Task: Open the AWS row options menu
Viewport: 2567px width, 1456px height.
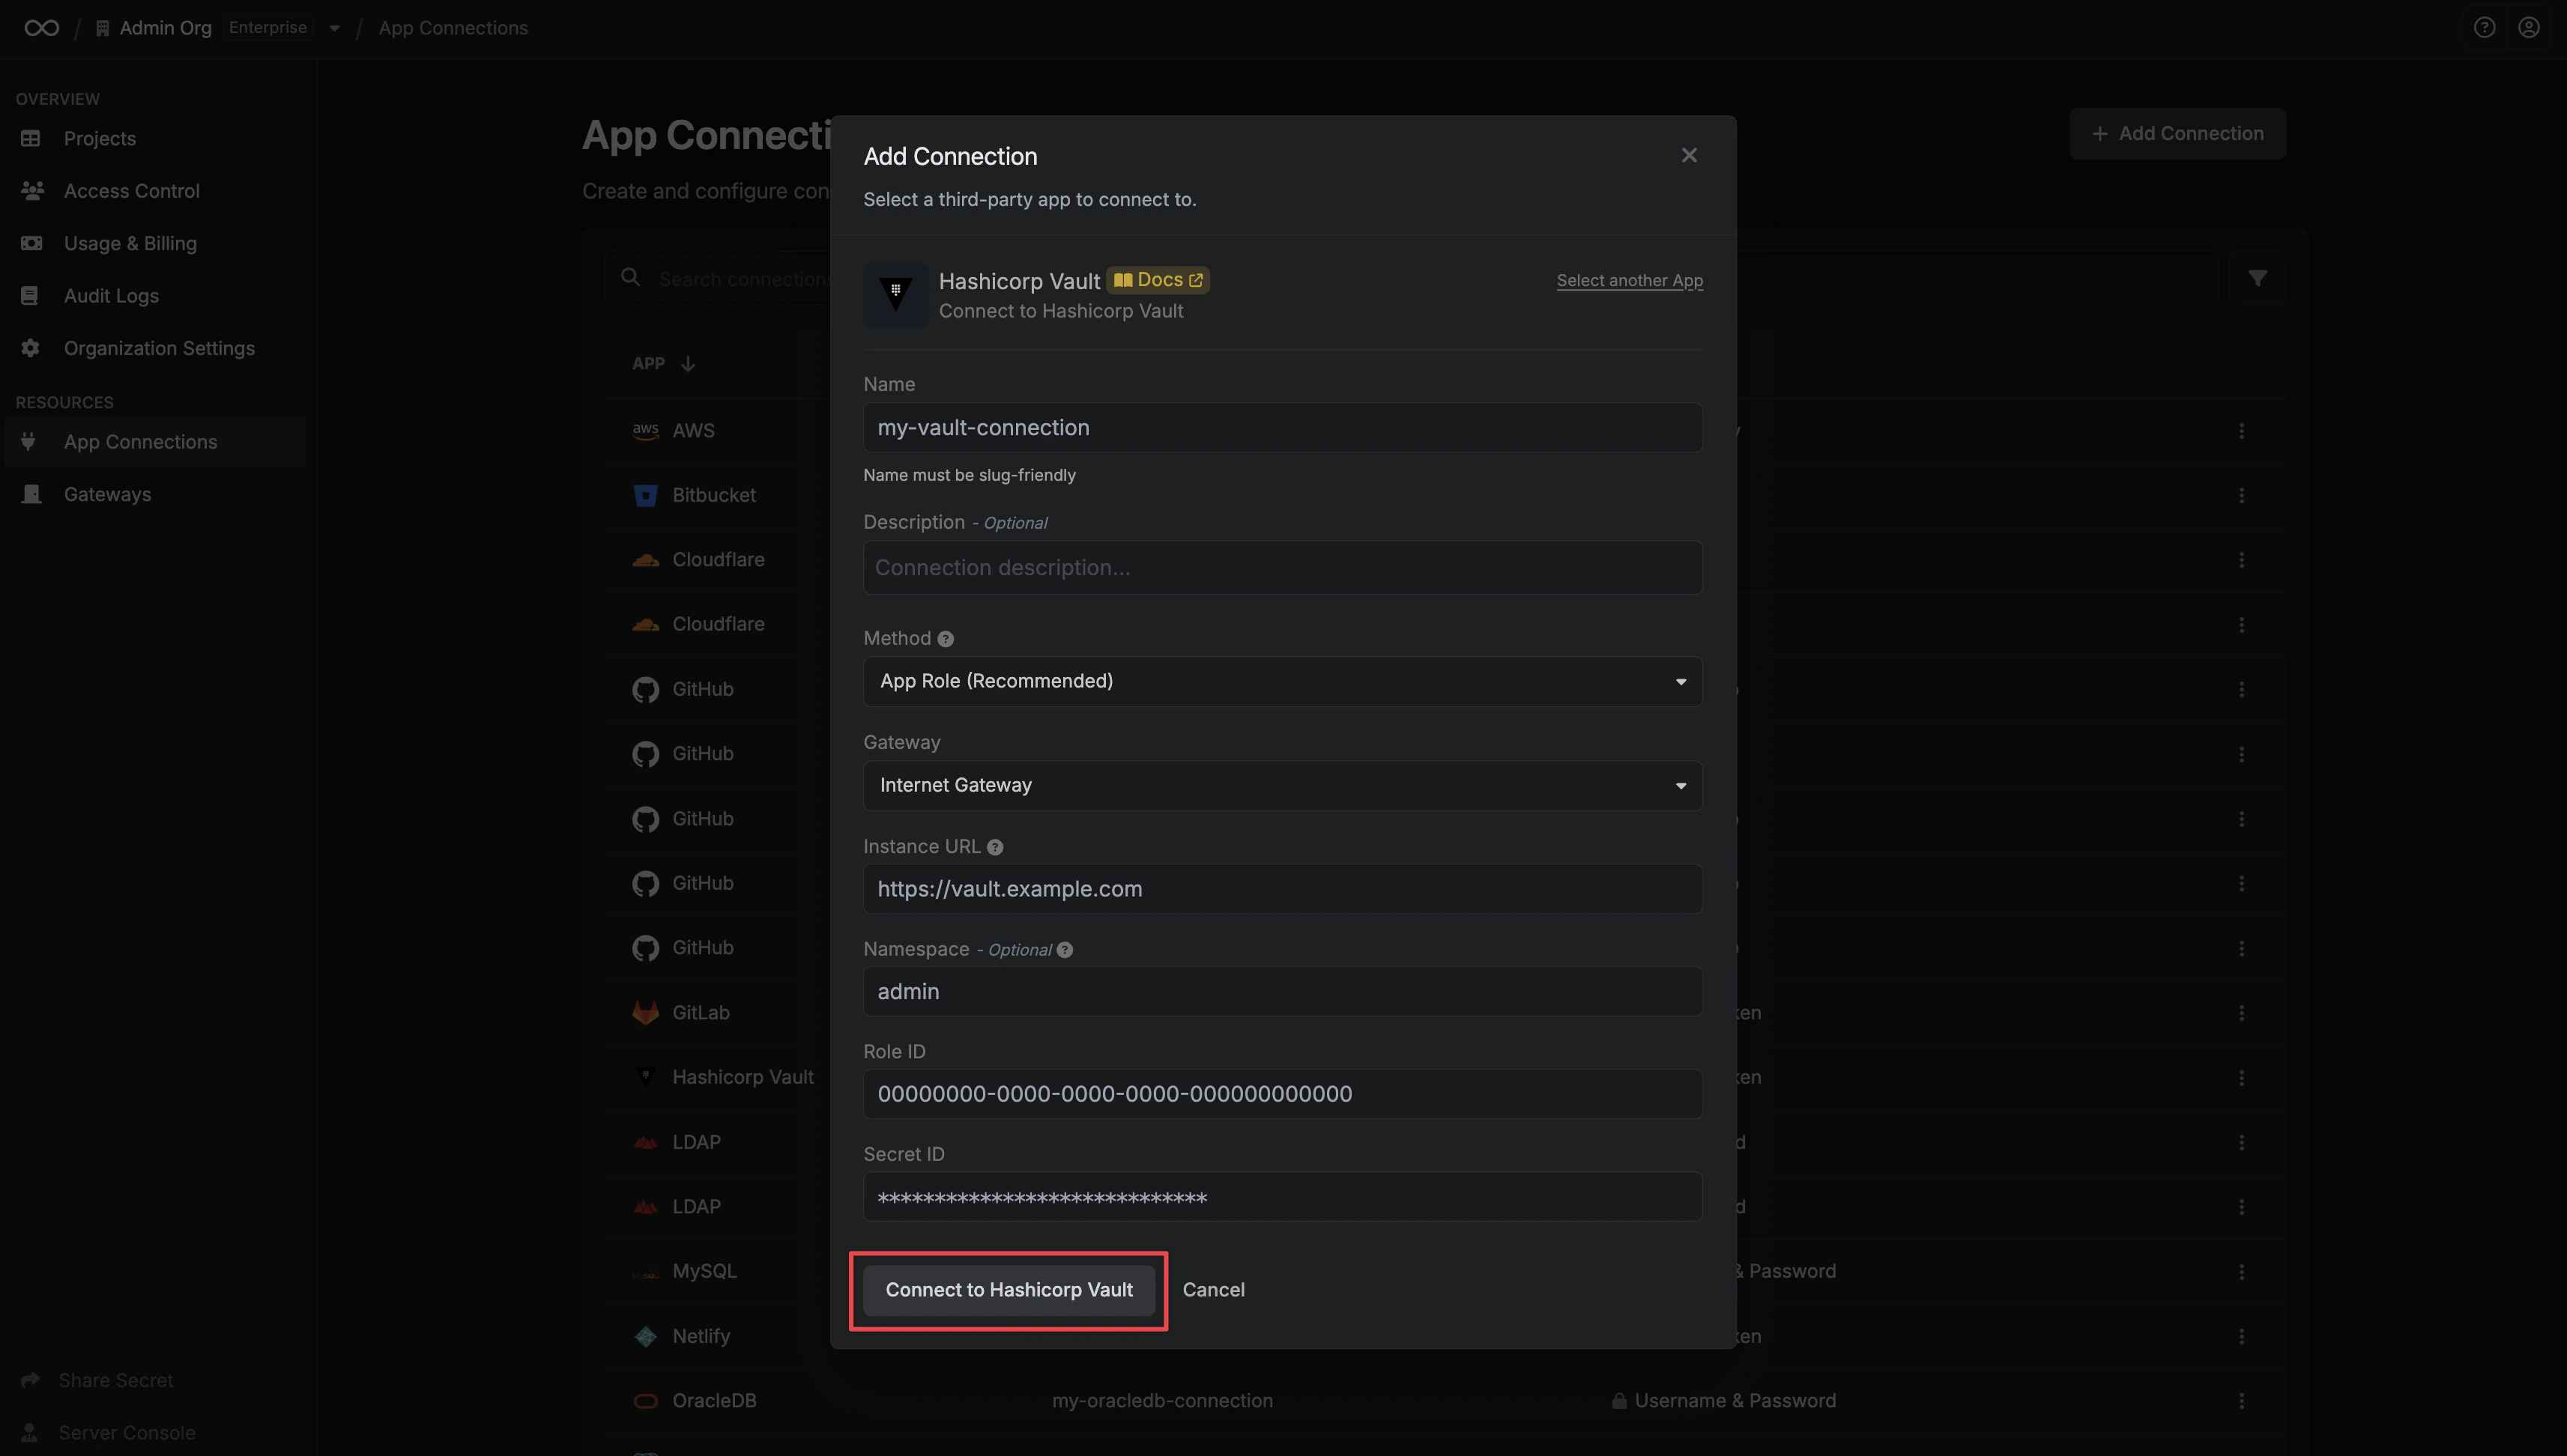Action: point(2241,431)
